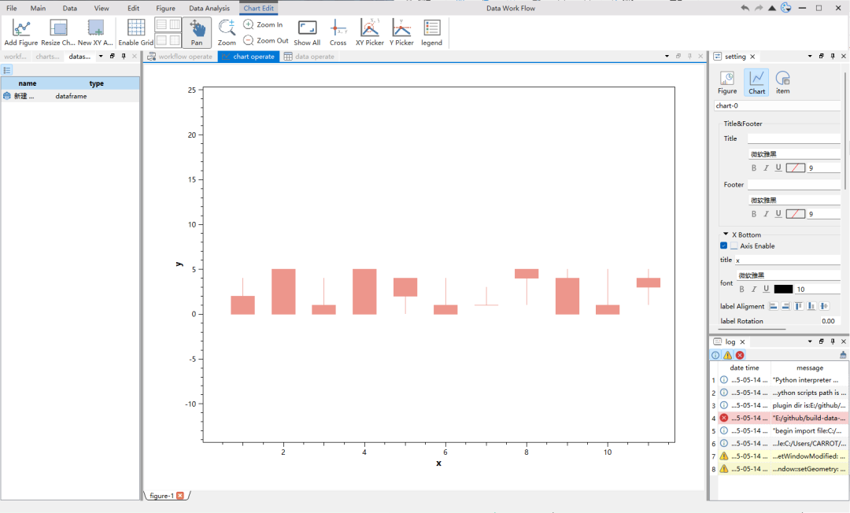850x513 pixels.
Task: Toggle error message filter in log
Action: click(x=740, y=356)
